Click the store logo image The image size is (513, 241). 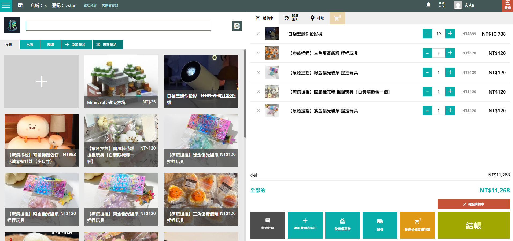pos(12,25)
